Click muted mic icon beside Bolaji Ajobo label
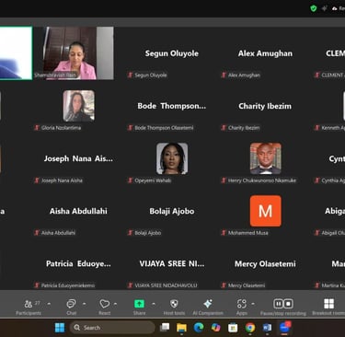Image resolution: width=345 pixels, height=337 pixels. [131, 233]
